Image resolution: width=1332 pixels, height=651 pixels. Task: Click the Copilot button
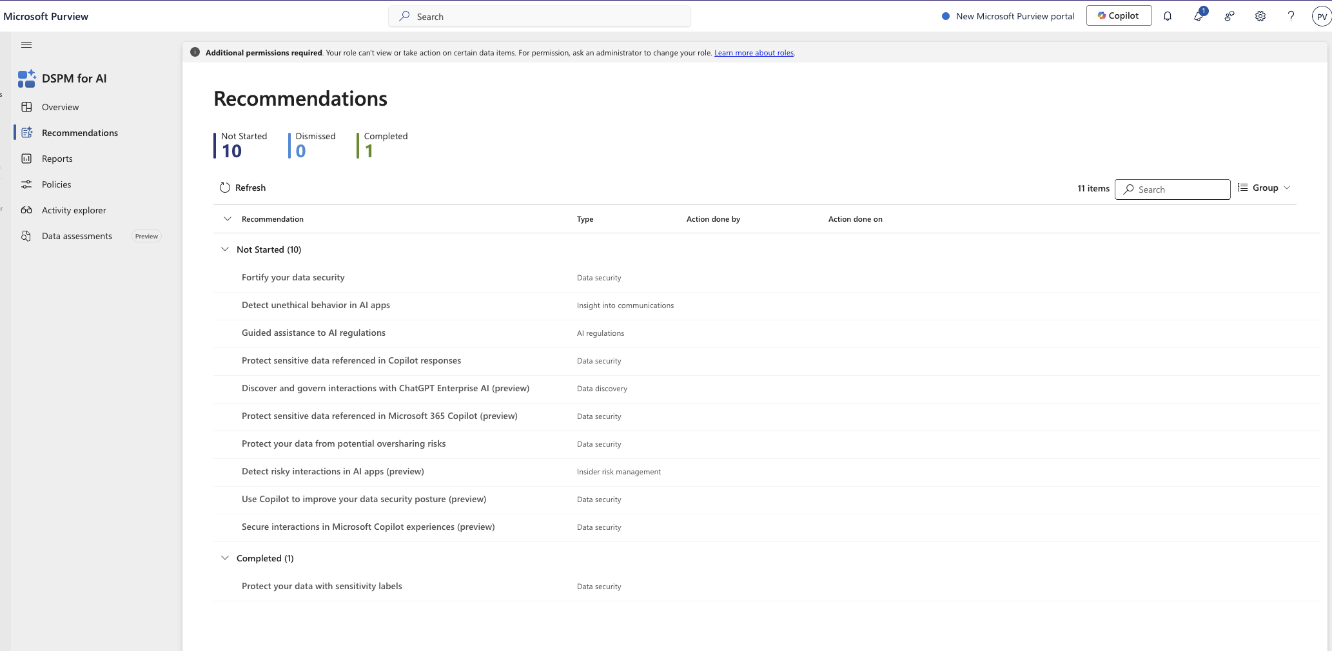(1119, 15)
